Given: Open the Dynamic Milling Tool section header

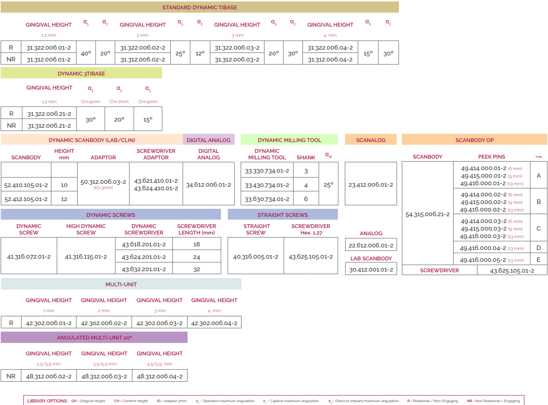Looking at the screenshot, I should [x=289, y=140].
